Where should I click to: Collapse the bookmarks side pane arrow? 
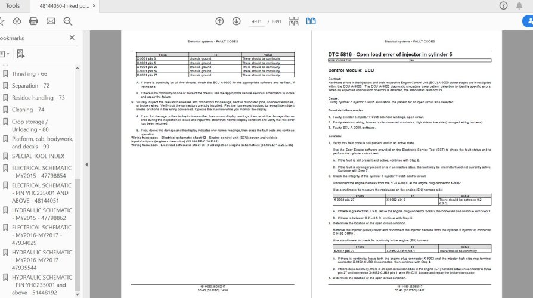pyautogui.click(x=86, y=164)
